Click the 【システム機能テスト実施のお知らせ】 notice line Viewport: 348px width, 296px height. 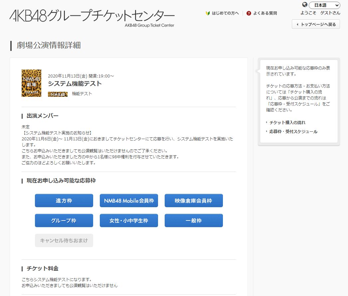tap(57, 133)
